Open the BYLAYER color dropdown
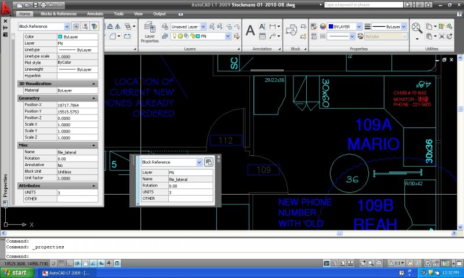 click(358, 27)
